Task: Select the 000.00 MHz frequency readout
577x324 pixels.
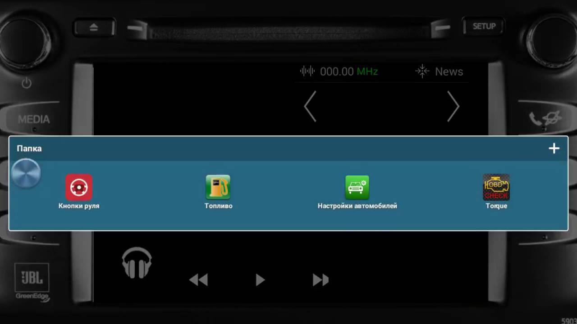Action: 349,72
